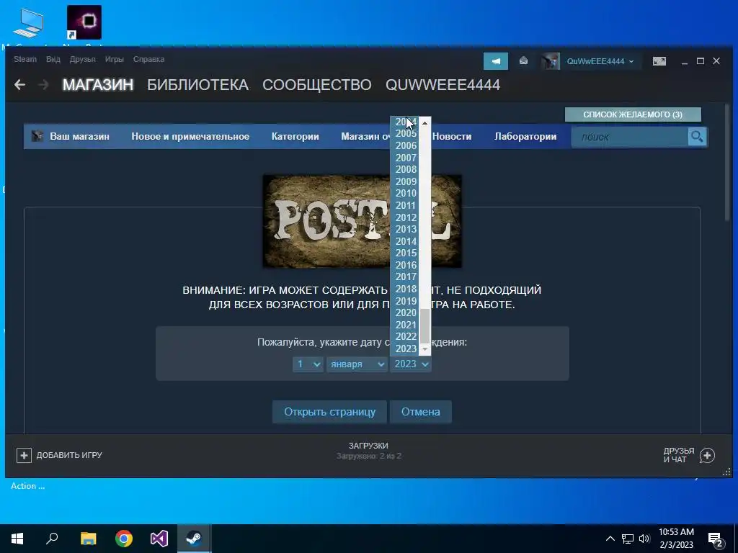Open File Explorer from the taskbar
738x553 pixels.
[88, 539]
